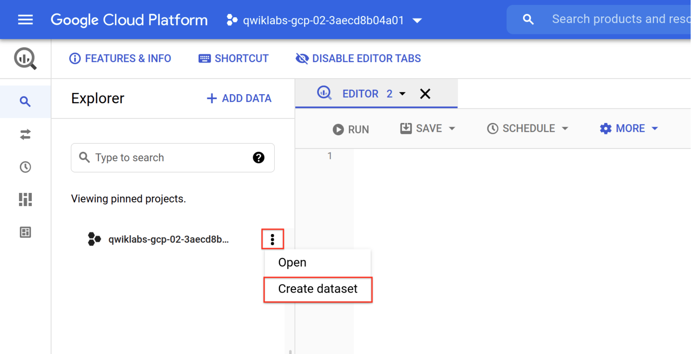
Task: Toggle DISABLE EDITOR TABS
Action: pyautogui.click(x=358, y=58)
